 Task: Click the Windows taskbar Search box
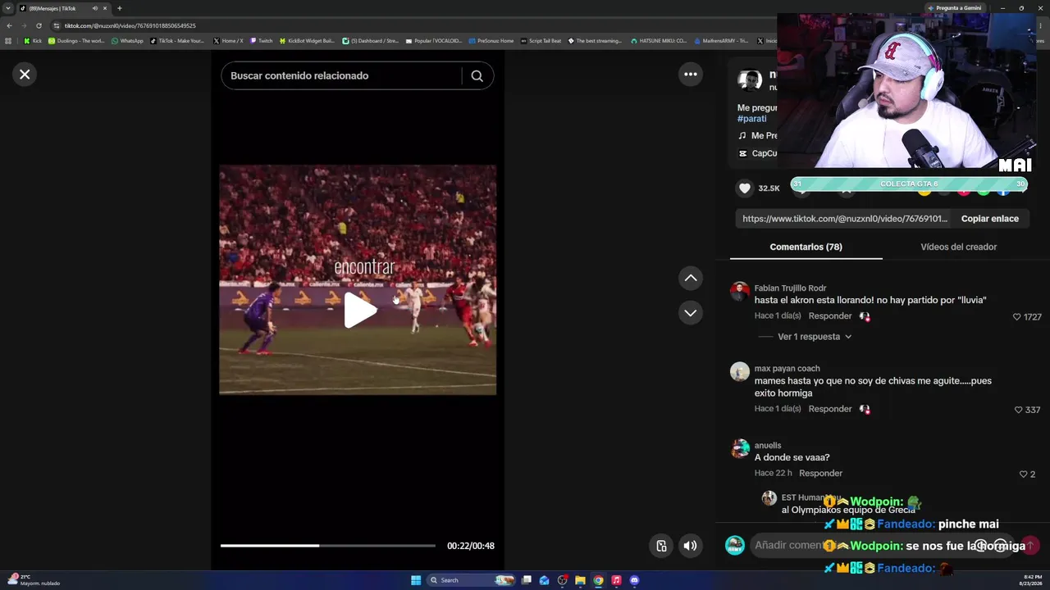pos(472,580)
